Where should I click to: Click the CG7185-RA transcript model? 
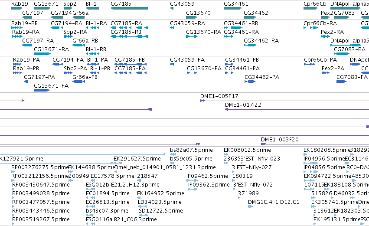click(x=129, y=28)
